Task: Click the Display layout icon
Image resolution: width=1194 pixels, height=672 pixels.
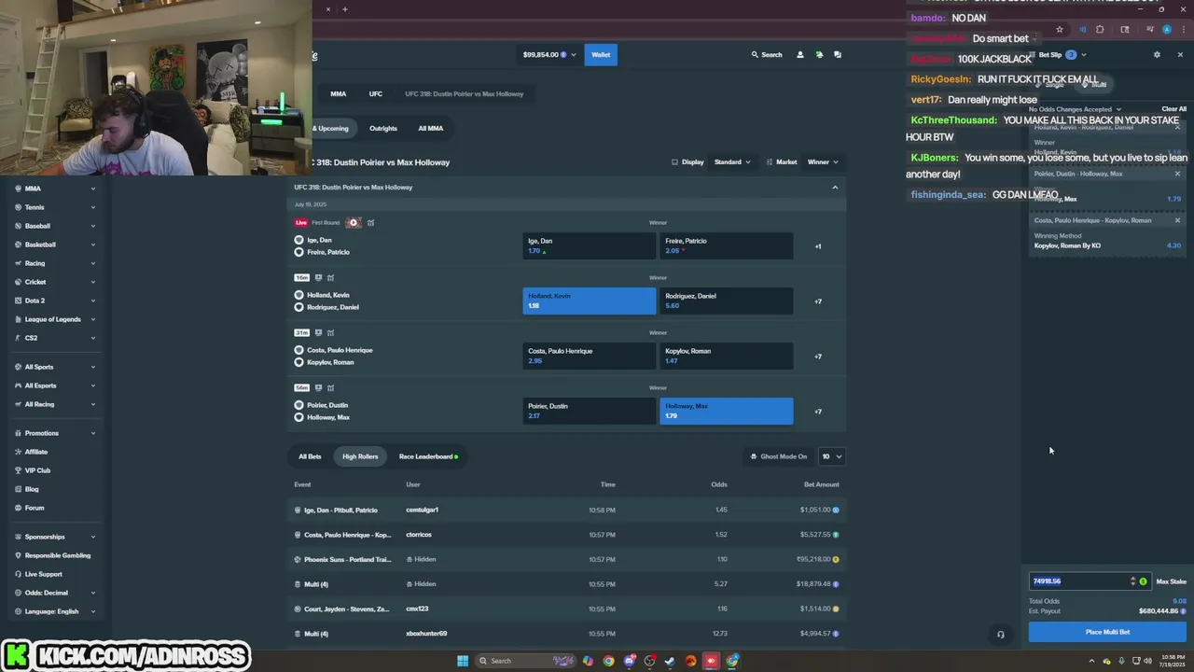Action: pos(674,162)
